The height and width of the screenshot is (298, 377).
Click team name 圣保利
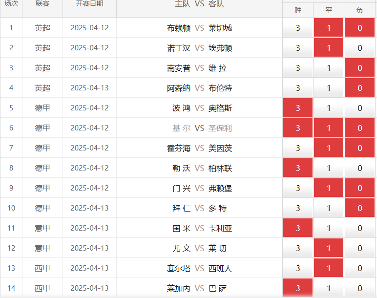click(x=220, y=128)
